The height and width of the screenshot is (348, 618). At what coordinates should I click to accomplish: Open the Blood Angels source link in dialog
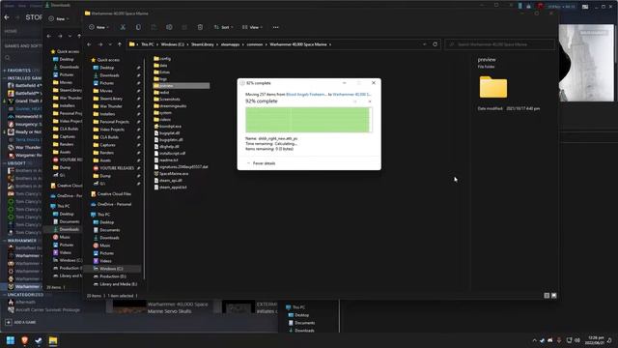tap(306, 95)
